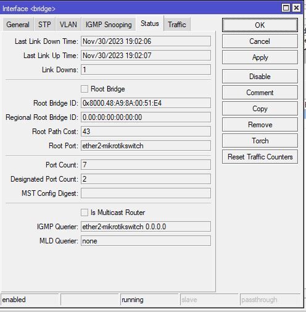Add a Comment to the interface
This screenshot has height=312, width=306.
(x=260, y=93)
